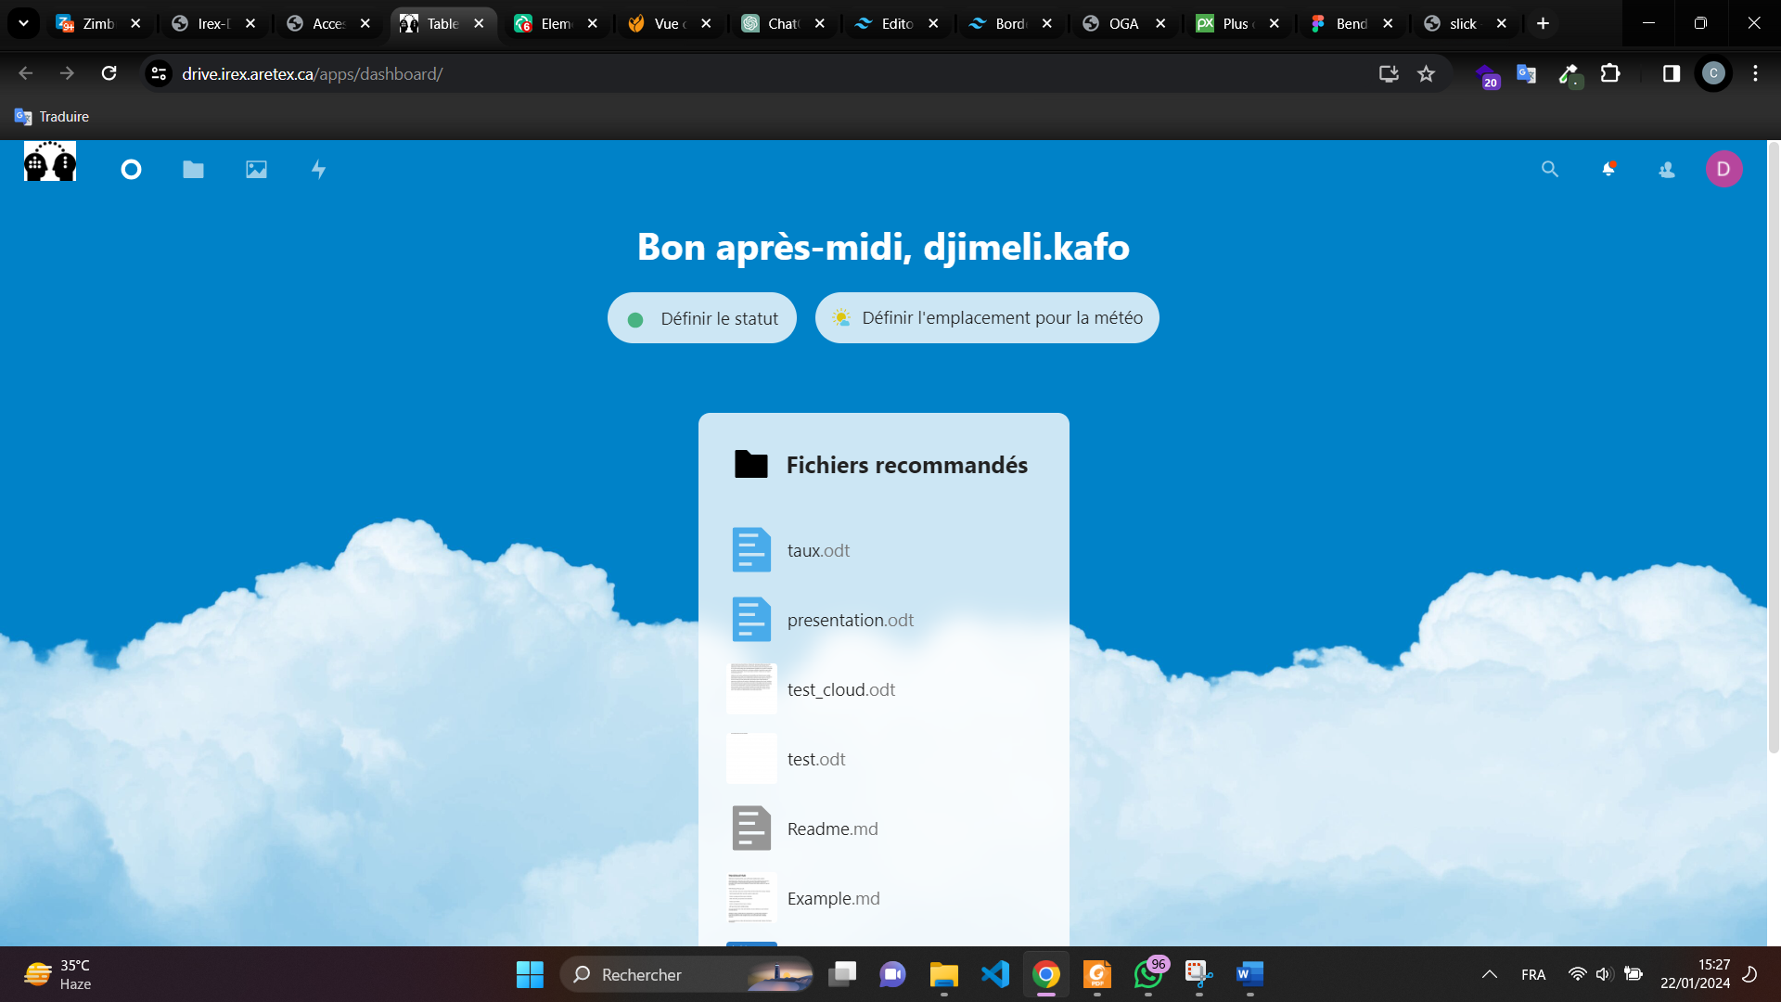Open Chrome three-dot menu
Screen dimensions: 1781x1002
[x=1755, y=73]
